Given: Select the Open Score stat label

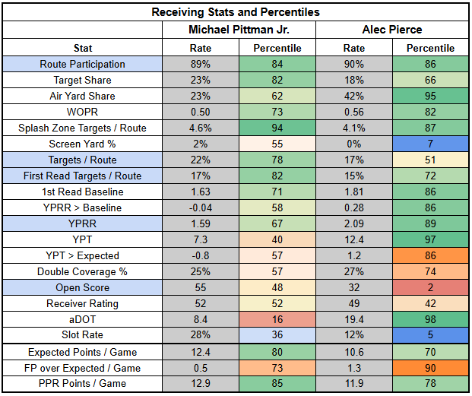Looking at the screenshot, I should tap(83, 287).
